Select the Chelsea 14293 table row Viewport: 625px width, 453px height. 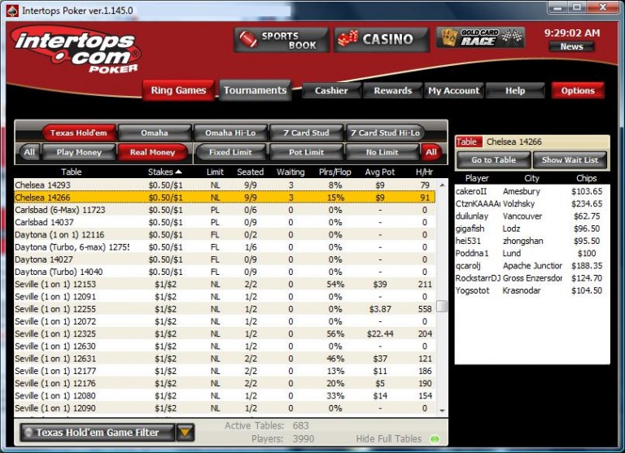click(x=225, y=185)
